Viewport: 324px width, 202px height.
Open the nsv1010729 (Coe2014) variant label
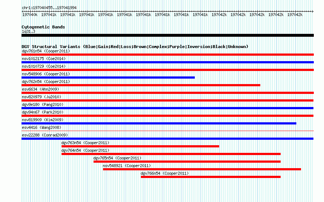point(44,66)
